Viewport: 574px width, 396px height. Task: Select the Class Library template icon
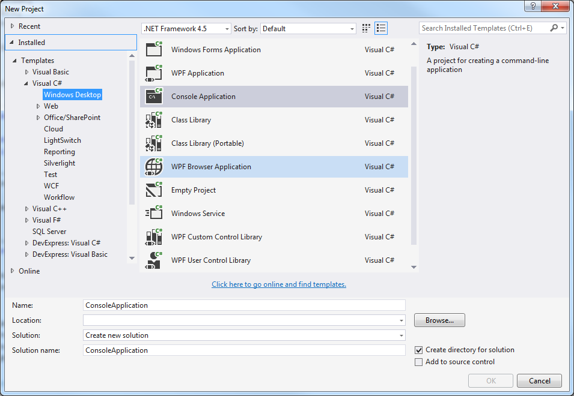[x=154, y=120]
